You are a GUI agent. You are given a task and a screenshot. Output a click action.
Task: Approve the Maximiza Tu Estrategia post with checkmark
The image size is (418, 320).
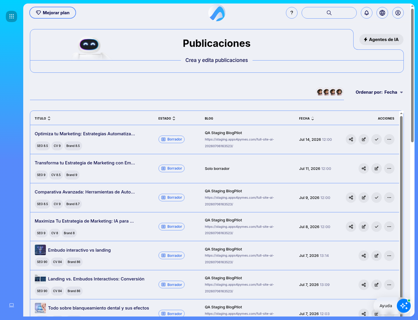click(376, 227)
